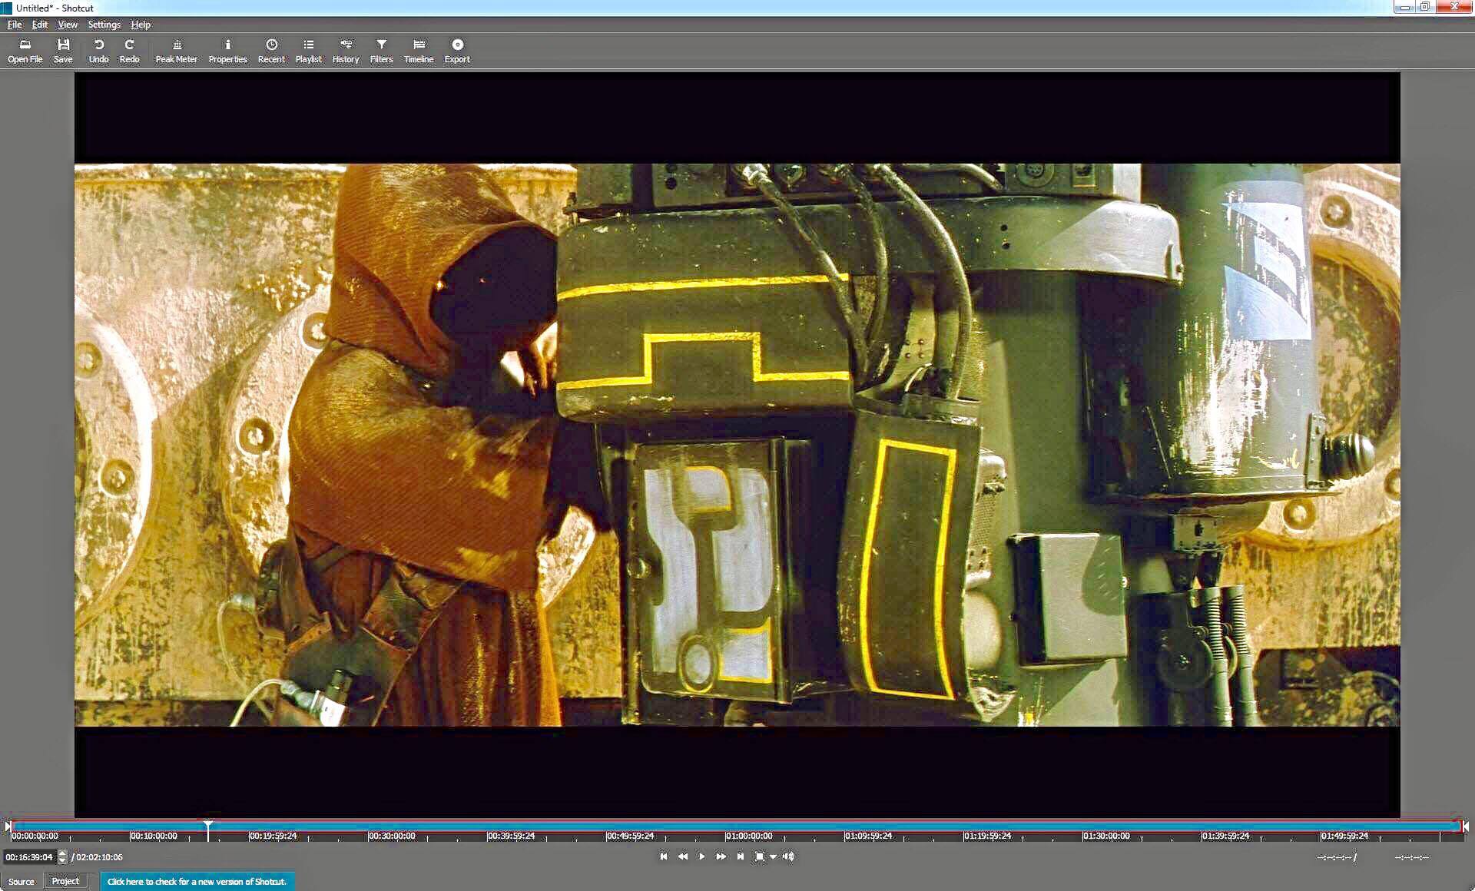1475x891 pixels.
Task: Redo the last undone action
Action: (x=129, y=51)
